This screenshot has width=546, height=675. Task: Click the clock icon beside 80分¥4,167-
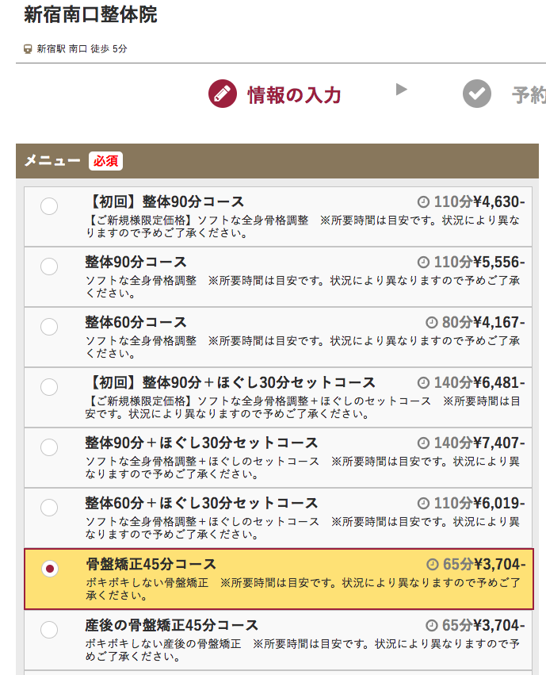(x=432, y=323)
